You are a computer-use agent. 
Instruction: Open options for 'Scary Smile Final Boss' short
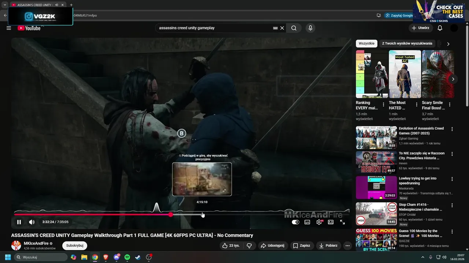(450, 104)
